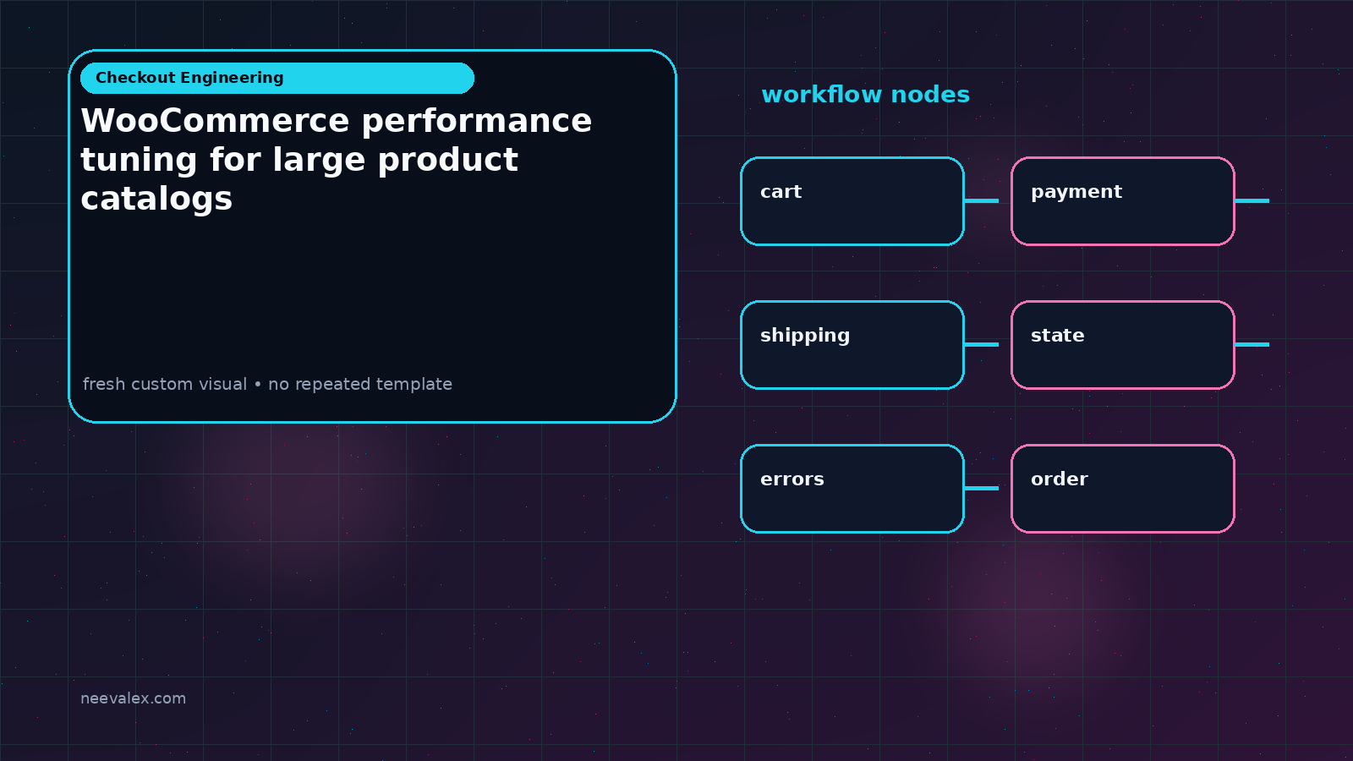Click the WooCommerce performance tuning headline
1353x761 pixels.
337,160
